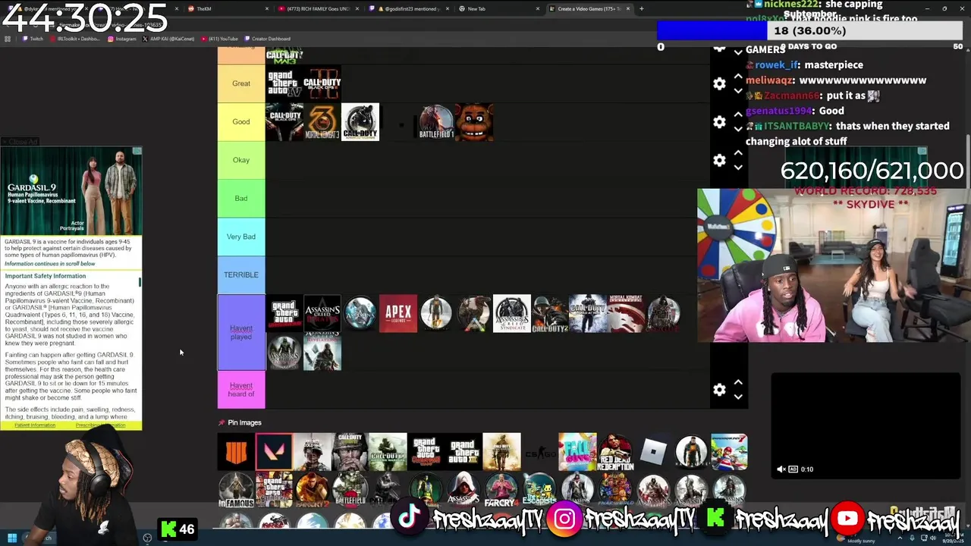Select the TERRIBLE tier label
971x546 pixels.
(x=241, y=275)
